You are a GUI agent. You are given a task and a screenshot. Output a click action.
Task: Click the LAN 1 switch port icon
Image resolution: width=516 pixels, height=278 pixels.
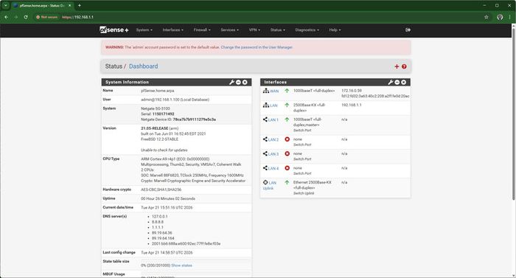coord(265,119)
